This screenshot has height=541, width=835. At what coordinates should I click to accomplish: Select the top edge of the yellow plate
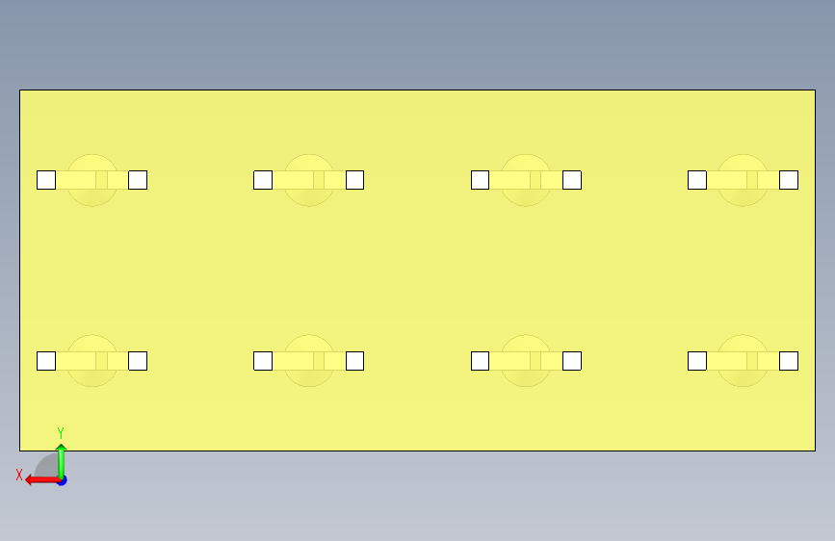[418, 90]
